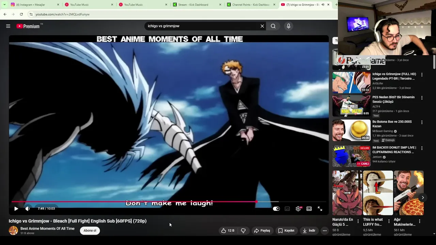436x245 pixels.
Task: Dislike the video with thumbs down
Action: (243, 231)
